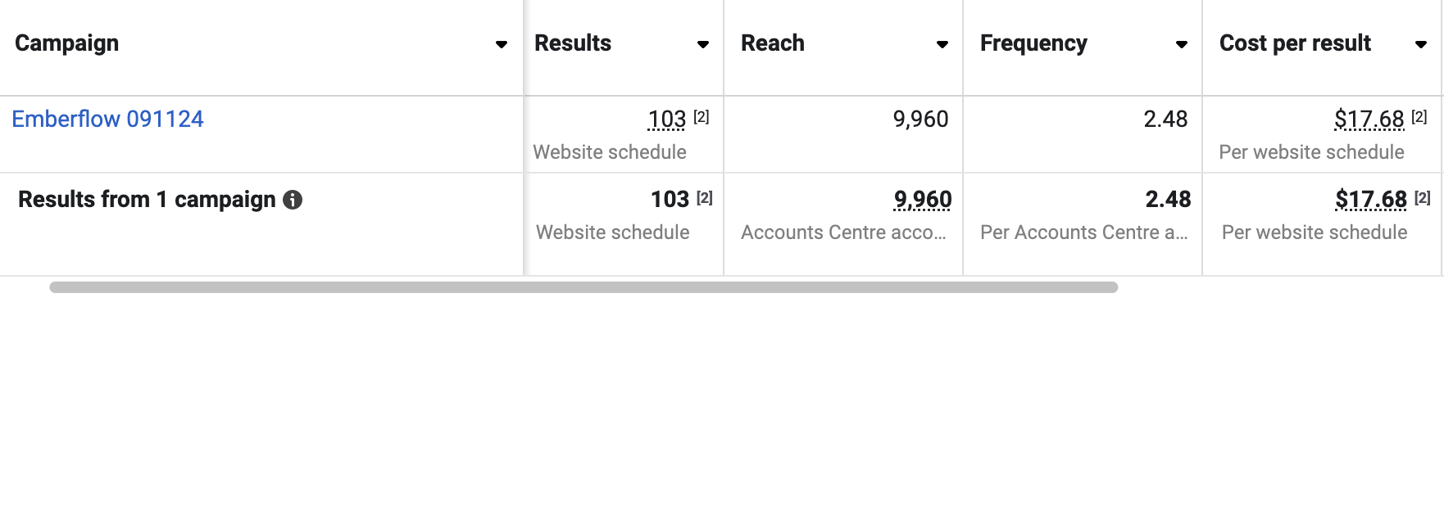The height and width of the screenshot is (532, 1444).
Task: Click the [2] footnote beside total 103 results
Action: click(705, 197)
